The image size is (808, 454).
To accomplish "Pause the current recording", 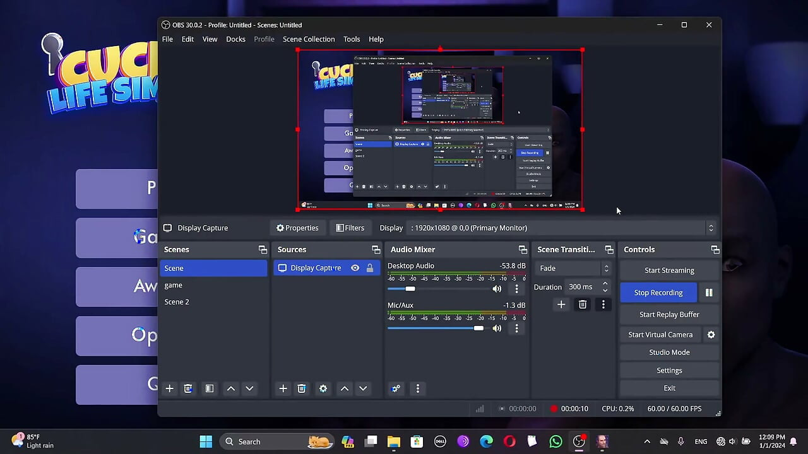I will click(709, 293).
